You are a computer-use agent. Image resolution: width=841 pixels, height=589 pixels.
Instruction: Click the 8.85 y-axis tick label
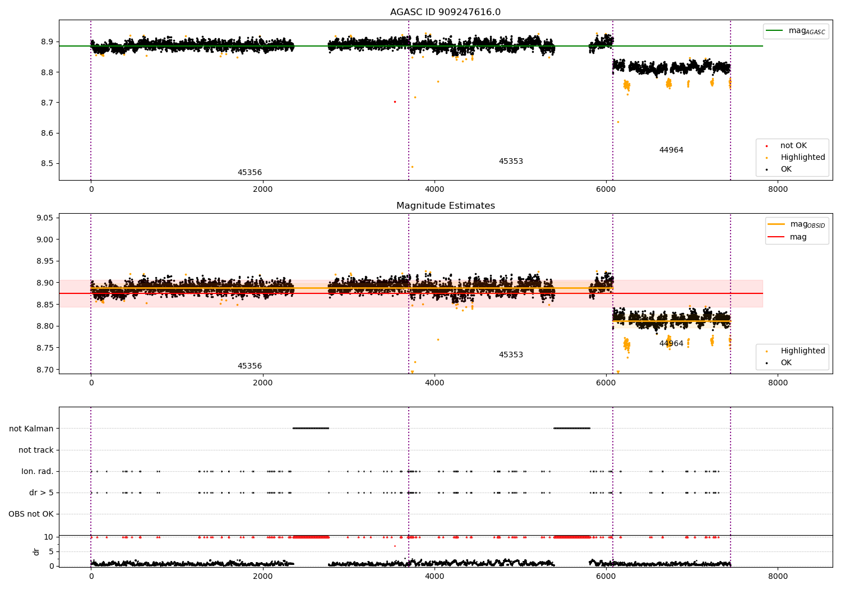pos(45,305)
